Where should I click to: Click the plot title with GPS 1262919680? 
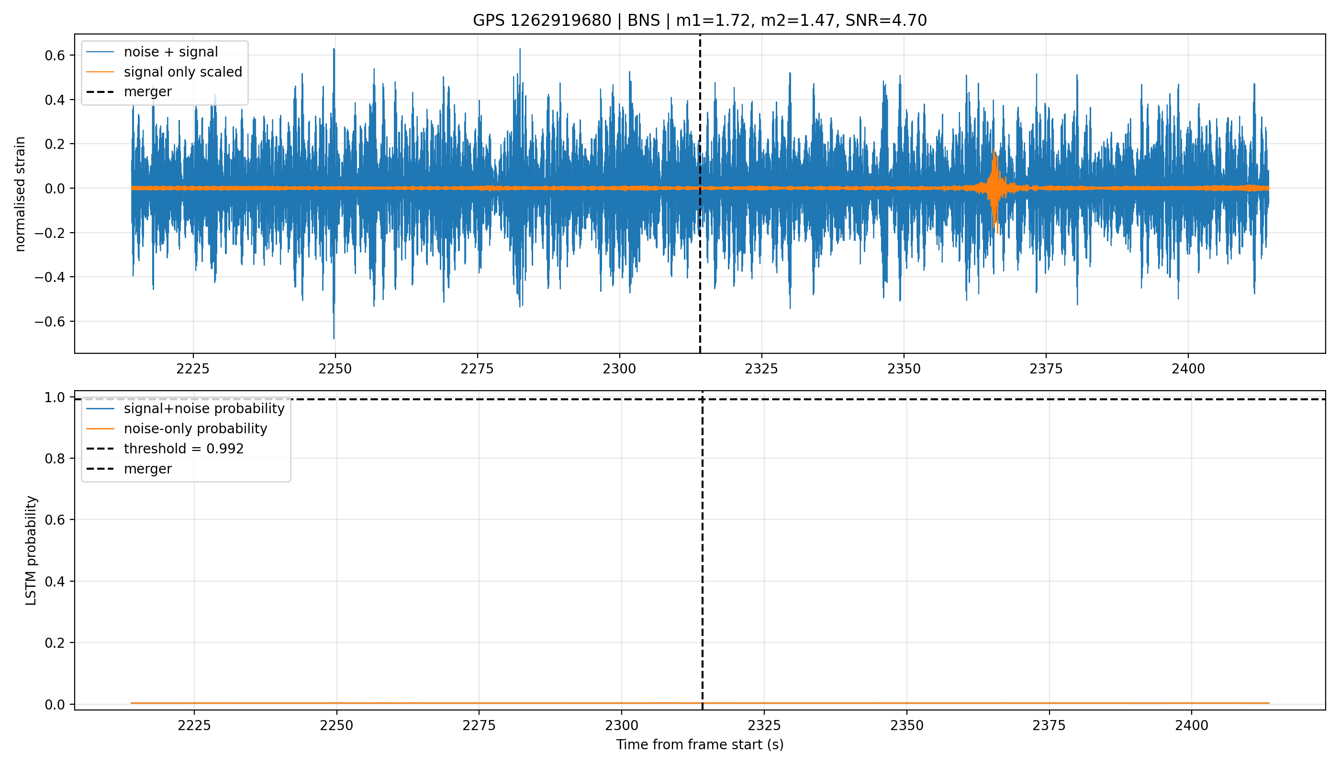(700, 21)
